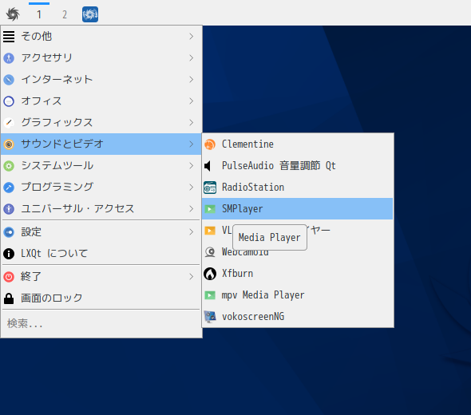Open the 設定 menu entry

point(101,231)
